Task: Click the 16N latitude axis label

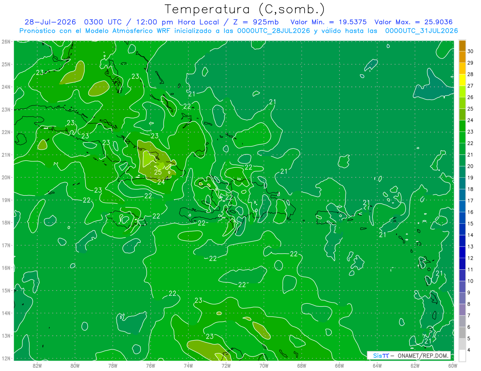Action: (6, 268)
